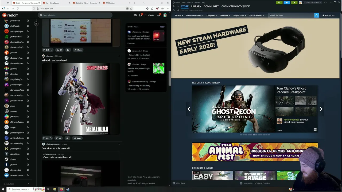This screenshot has height=192, width=342.
Task: Expand Steam Special Sections dropdown
Action: coord(256,15)
